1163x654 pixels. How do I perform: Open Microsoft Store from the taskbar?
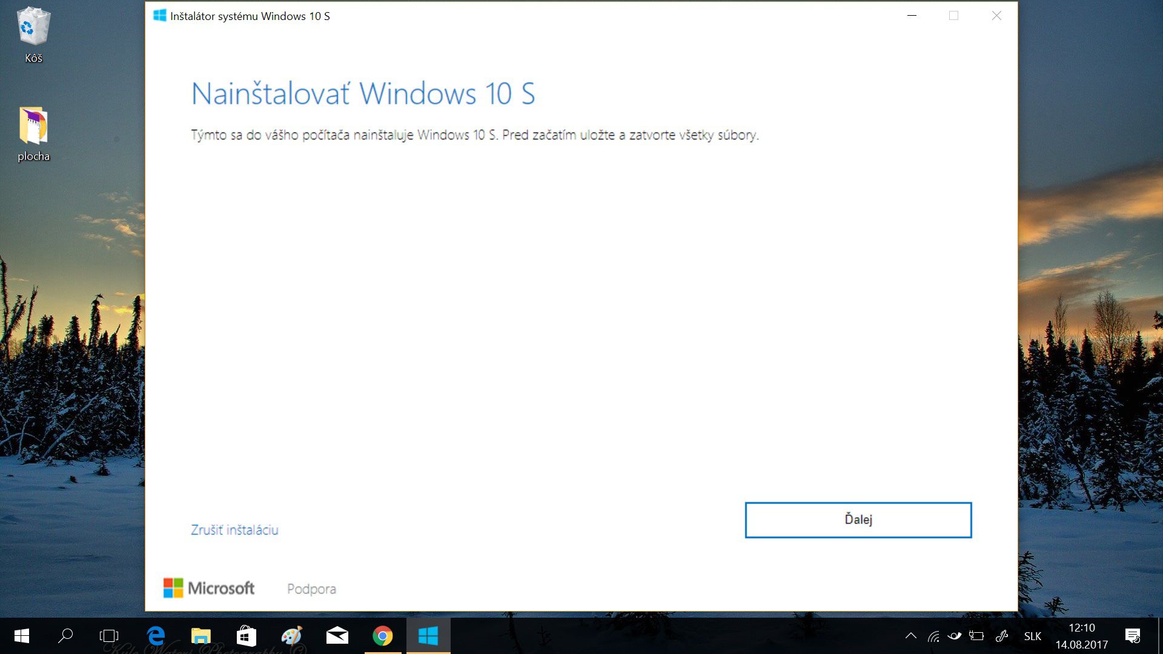click(246, 636)
